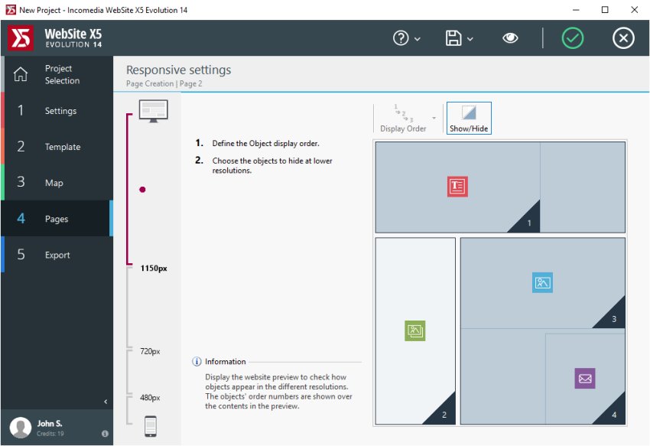Click order number 1 corner badge
The height and width of the screenshot is (446, 650).
coord(529,223)
